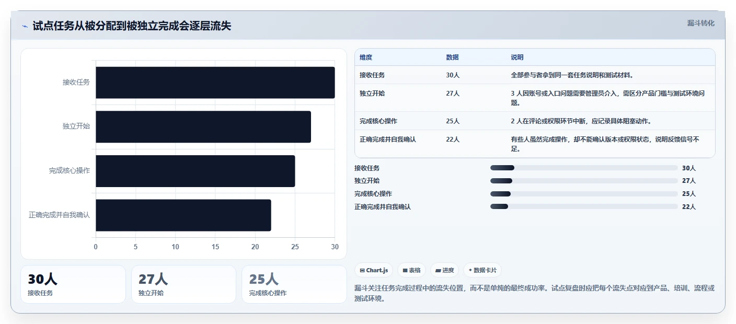Image resolution: width=736 pixels, height=324 pixels.
Task: Click the main heading 试点任务从被分配到被独立完成会逐层流失
Action: 132,26
